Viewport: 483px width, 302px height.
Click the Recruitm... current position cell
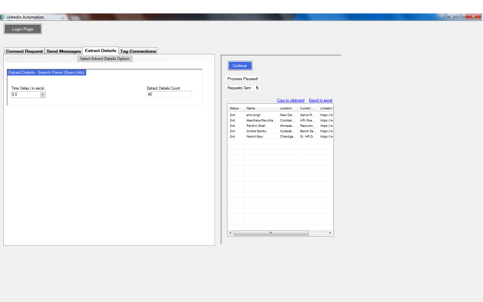pyautogui.click(x=308, y=126)
